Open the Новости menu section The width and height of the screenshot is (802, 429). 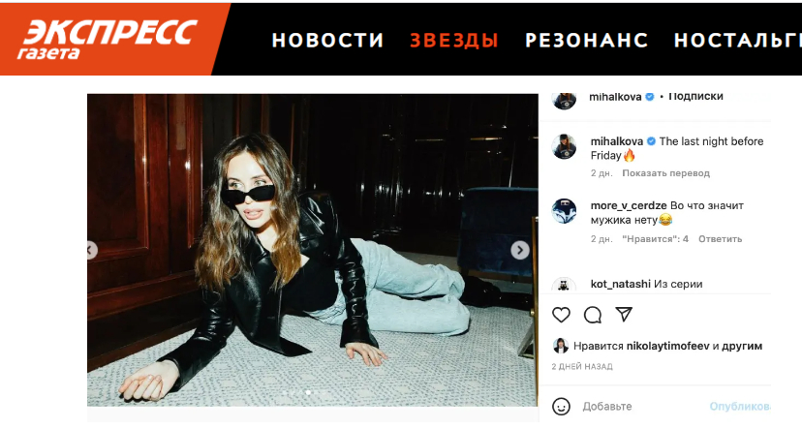point(327,41)
